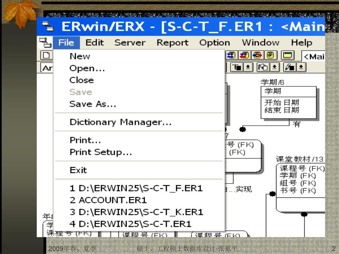Click the yellow database icon with eye symbol

270,56
